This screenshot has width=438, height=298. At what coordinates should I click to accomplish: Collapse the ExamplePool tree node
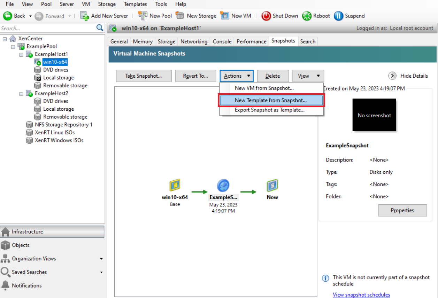[x=13, y=46]
